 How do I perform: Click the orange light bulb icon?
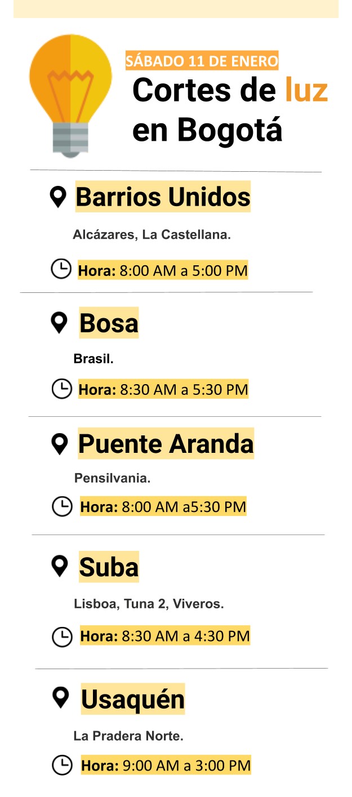(70, 95)
